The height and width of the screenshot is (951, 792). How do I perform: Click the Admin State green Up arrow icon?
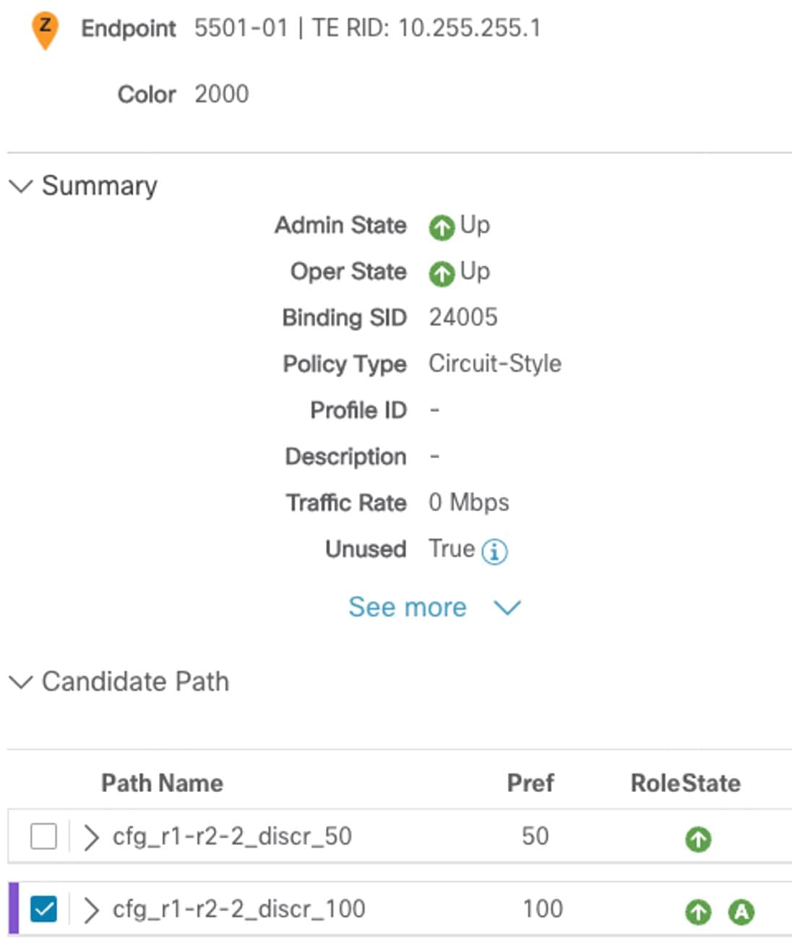pos(442,225)
